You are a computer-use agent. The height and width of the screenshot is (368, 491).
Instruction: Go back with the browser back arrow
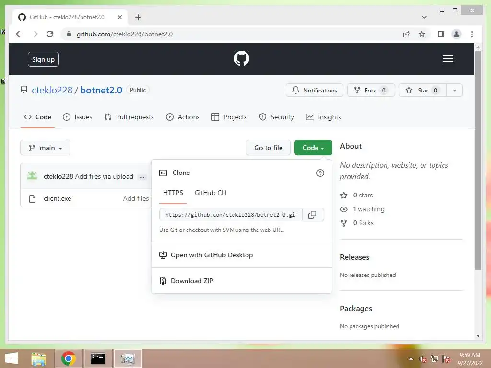pyautogui.click(x=19, y=34)
